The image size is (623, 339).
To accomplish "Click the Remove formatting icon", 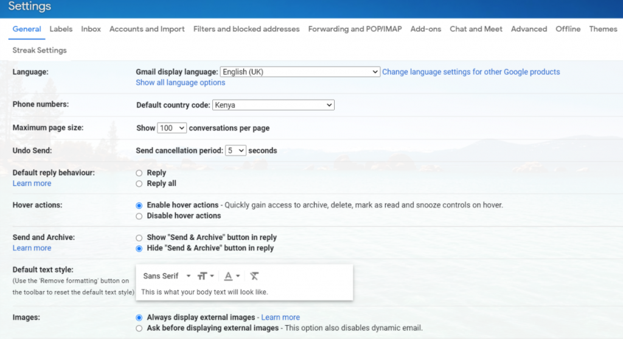I will (254, 276).
